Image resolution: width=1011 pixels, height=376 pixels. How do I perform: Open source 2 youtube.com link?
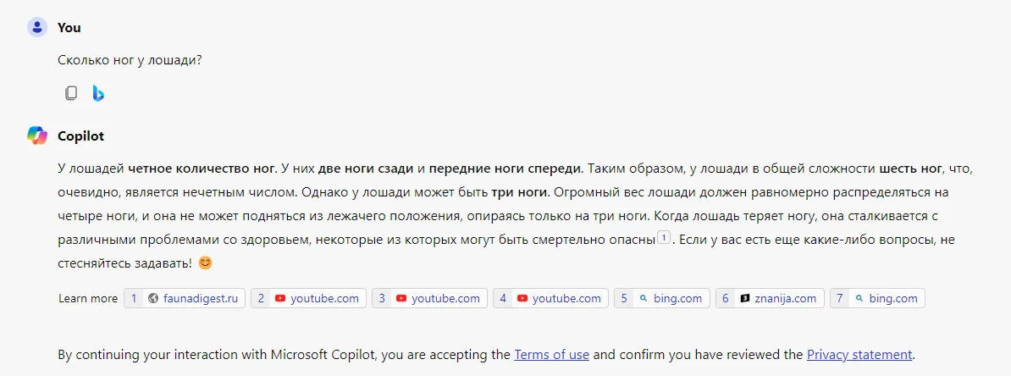tap(309, 298)
